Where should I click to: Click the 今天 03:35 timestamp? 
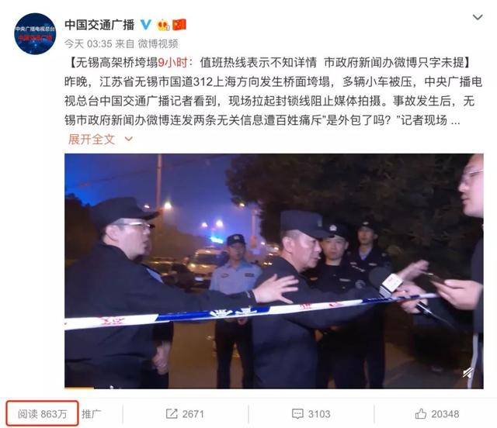click(88, 43)
